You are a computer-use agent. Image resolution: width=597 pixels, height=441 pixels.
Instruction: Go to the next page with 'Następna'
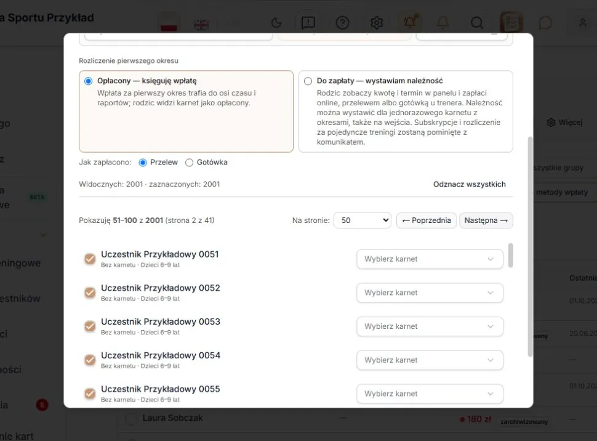(486, 220)
